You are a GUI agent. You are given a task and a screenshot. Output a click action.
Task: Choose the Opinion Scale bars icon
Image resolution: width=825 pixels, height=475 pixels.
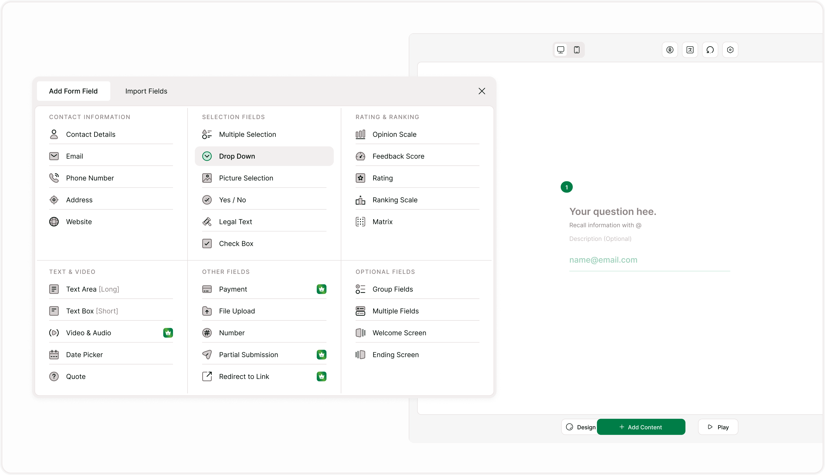point(360,134)
